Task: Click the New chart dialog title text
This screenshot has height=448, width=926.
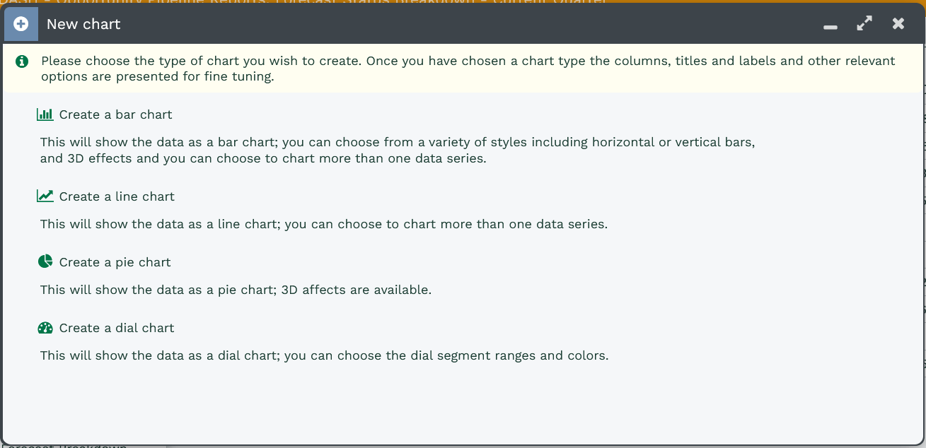Action: [83, 24]
